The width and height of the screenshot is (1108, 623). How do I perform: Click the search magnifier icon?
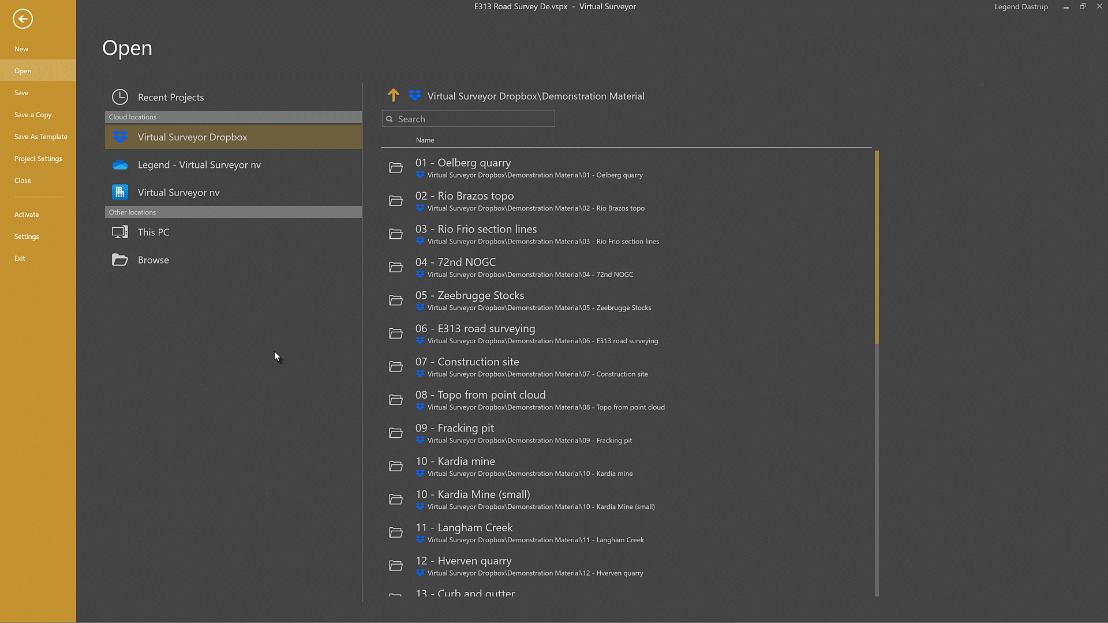click(x=390, y=118)
